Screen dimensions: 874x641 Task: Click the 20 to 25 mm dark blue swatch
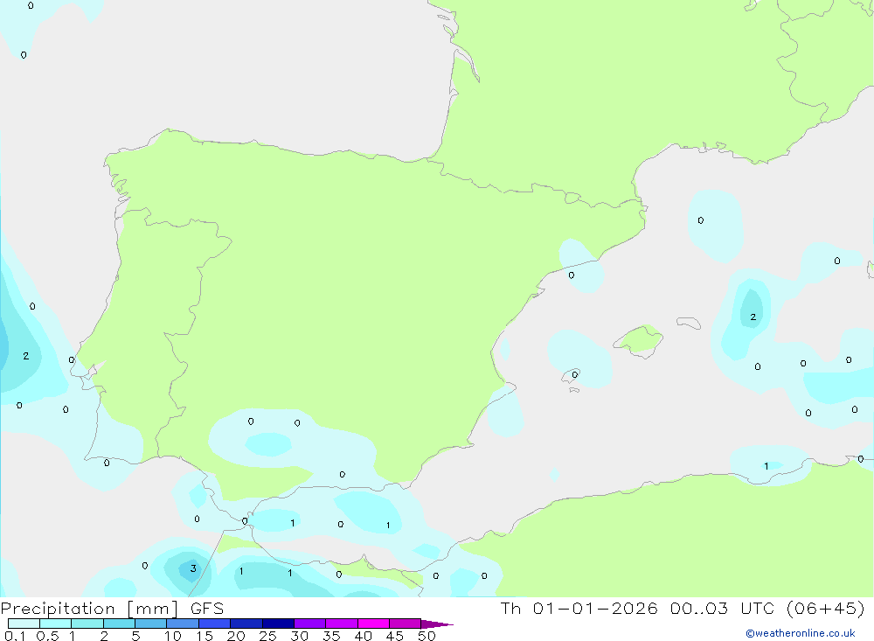246,624
